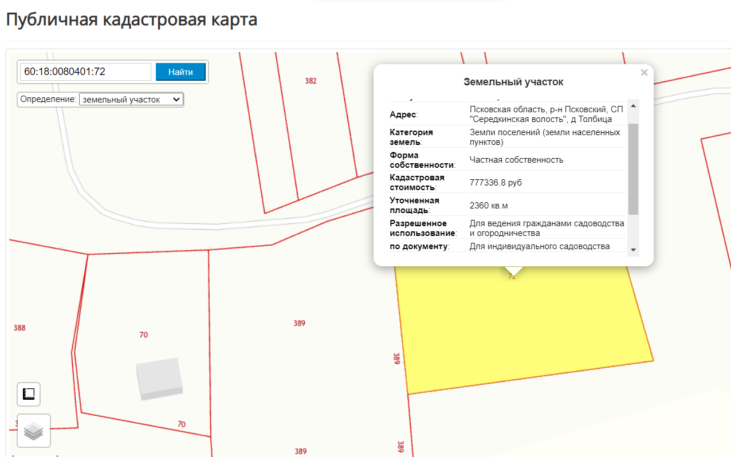Click the Адрес field label
This screenshot has height=457, width=731.
click(x=404, y=115)
